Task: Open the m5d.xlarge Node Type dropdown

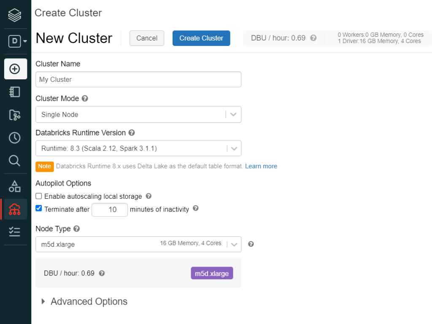Action: pyautogui.click(x=138, y=244)
